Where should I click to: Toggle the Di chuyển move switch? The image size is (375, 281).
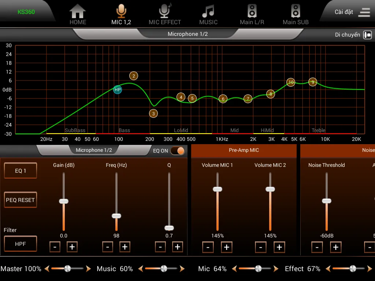[x=367, y=35]
